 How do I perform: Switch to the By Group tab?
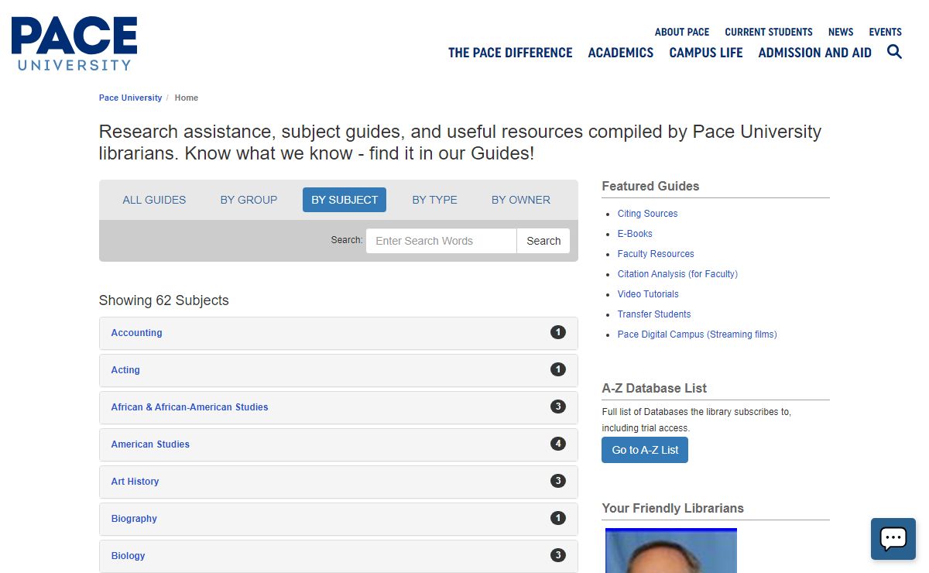click(x=249, y=200)
